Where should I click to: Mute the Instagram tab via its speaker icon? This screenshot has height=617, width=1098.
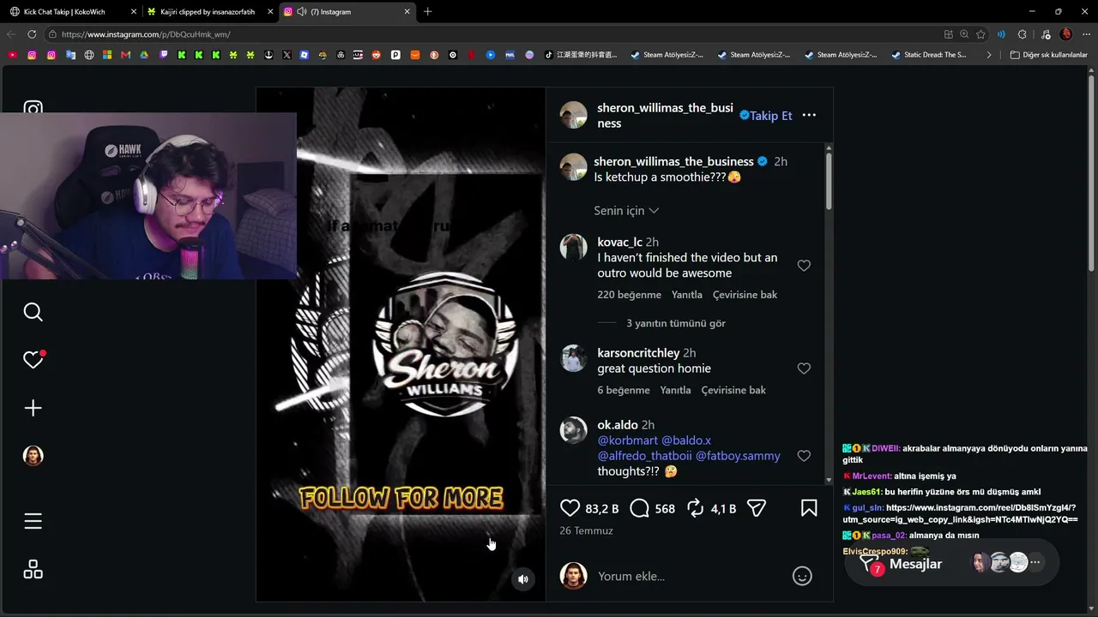click(x=302, y=12)
